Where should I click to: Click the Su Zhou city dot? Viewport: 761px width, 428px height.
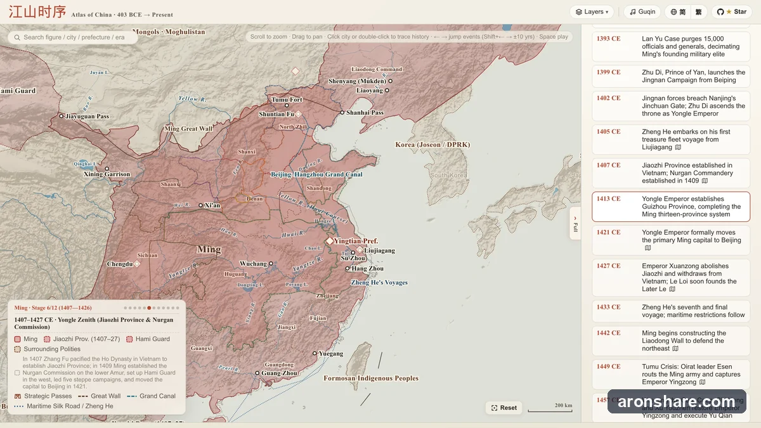point(353,253)
